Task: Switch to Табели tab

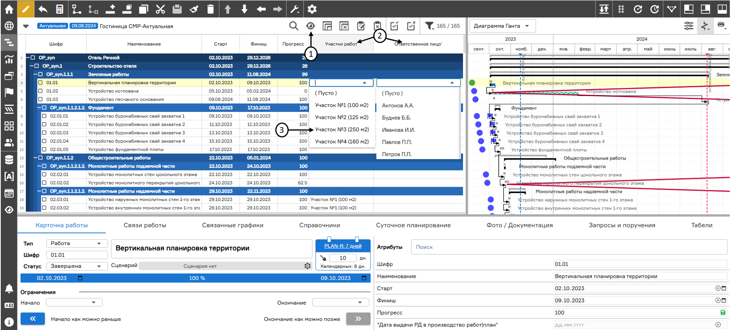Action: point(702,225)
